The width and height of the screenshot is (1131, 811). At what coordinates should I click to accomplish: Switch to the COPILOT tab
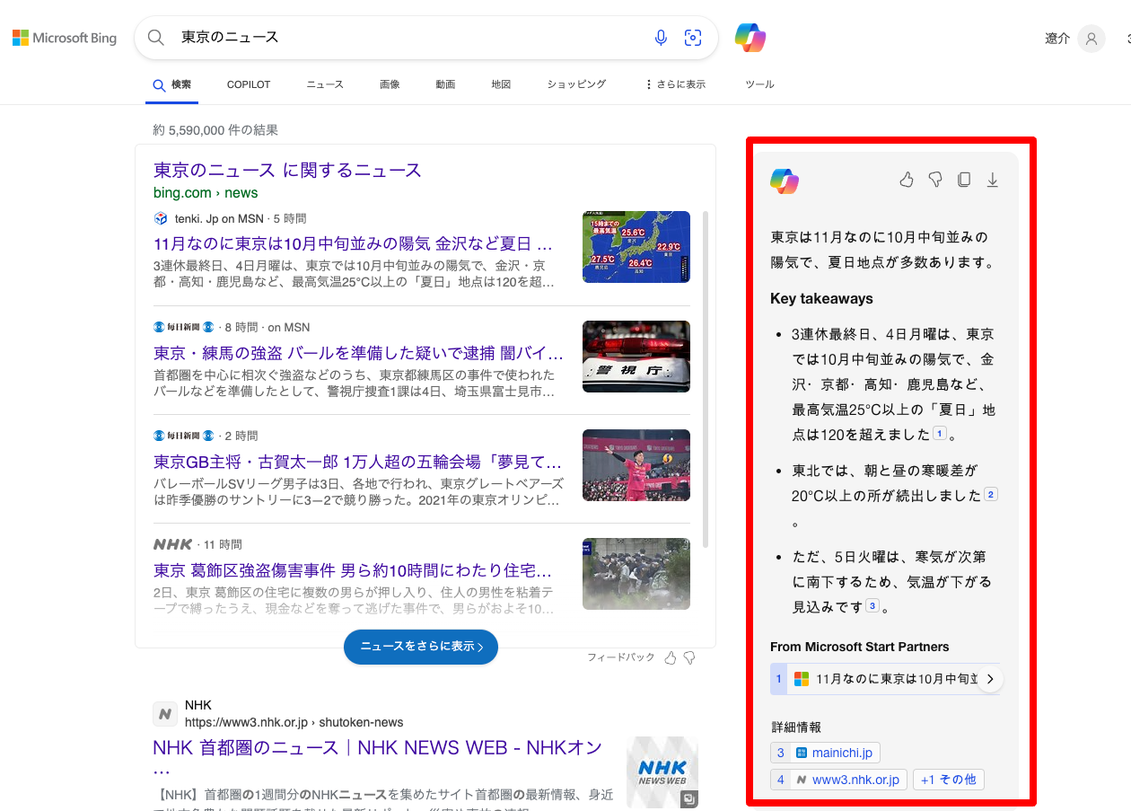point(249,84)
